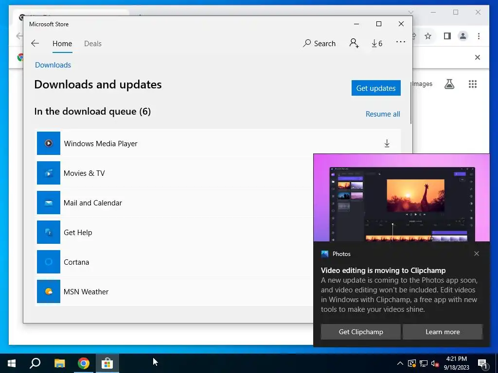Go back with the Store back arrow
Screen dimensions: 498x373
click(x=35, y=43)
